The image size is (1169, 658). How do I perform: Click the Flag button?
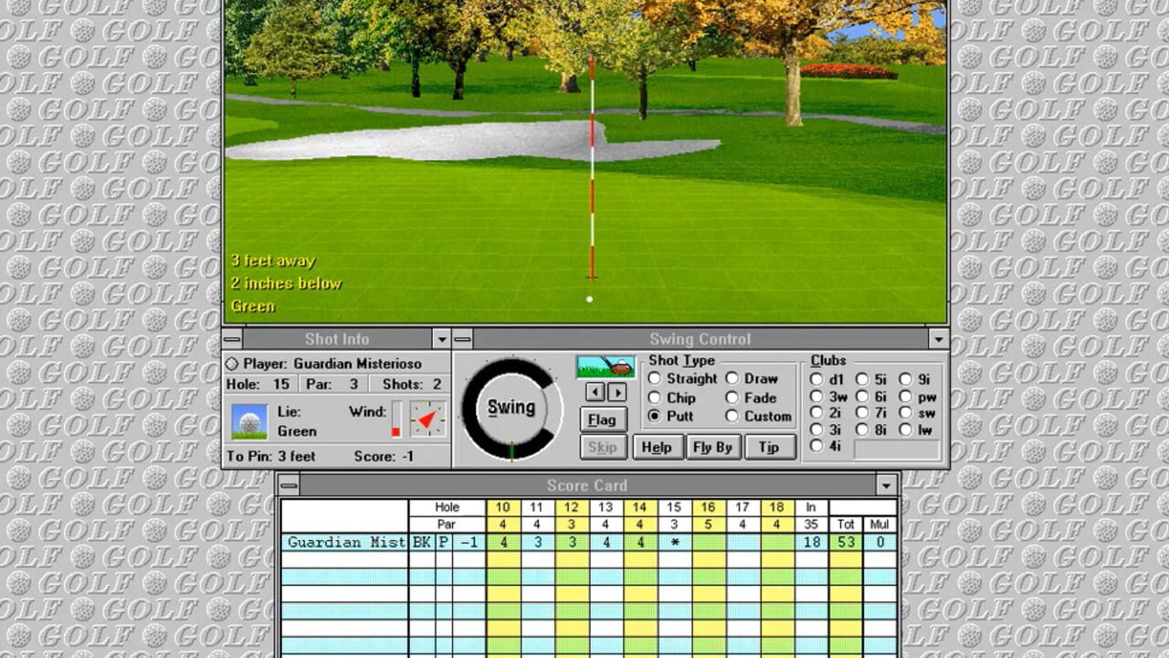[603, 419]
